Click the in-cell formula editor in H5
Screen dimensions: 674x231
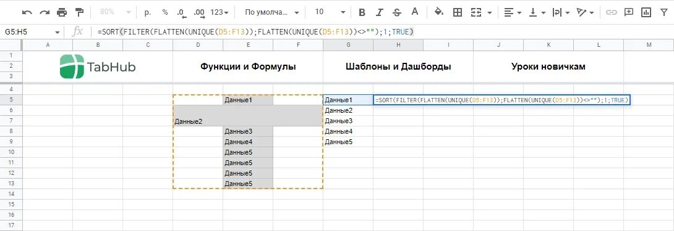tap(502, 100)
